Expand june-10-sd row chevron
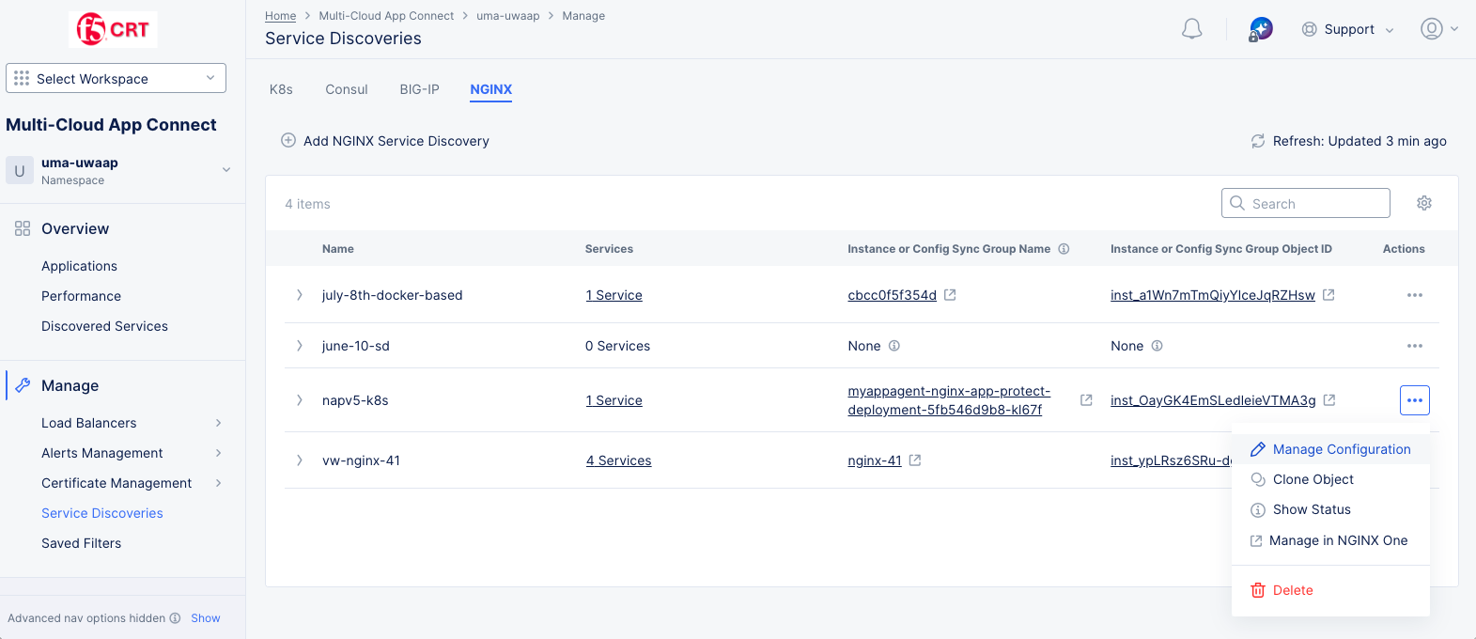The height and width of the screenshot is (639, 1476). (300, 346)
